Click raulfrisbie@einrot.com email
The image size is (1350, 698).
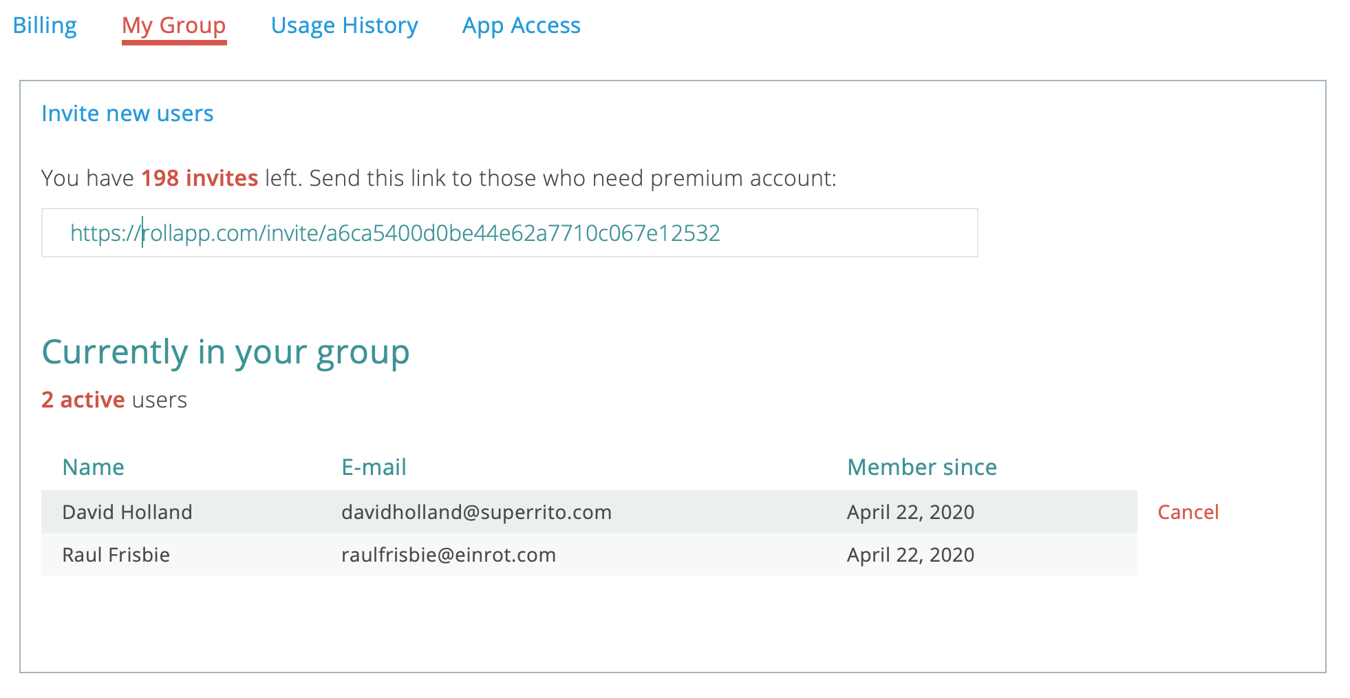tap(449, 555)
